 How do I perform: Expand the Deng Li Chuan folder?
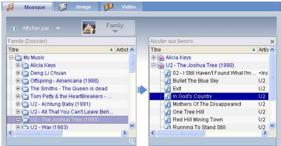(18, 73)
